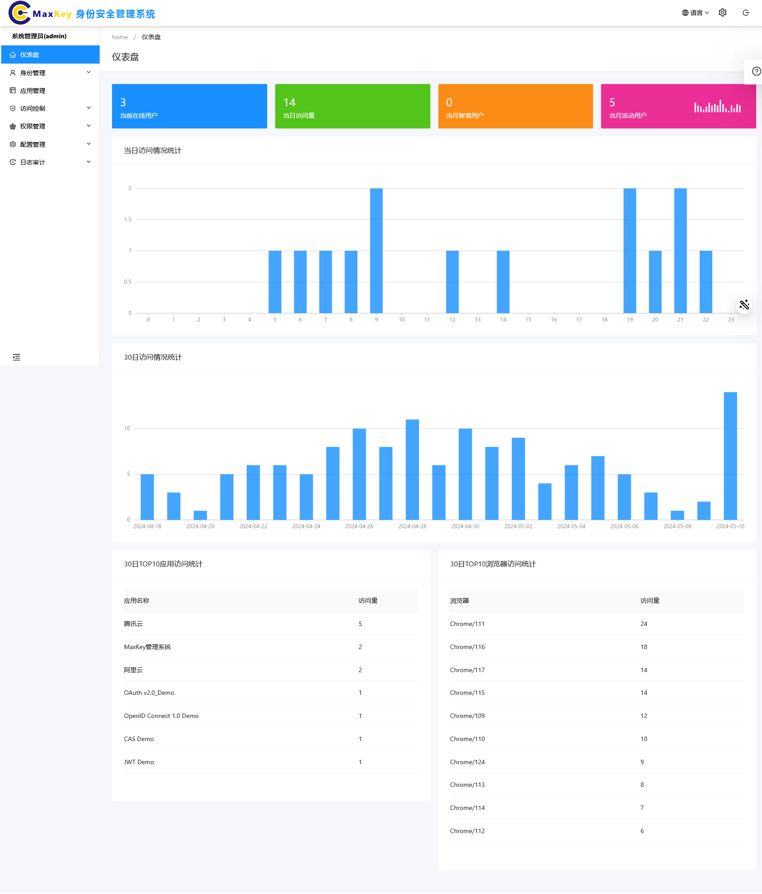
Task: Click the 2024-05-10 bar in 30-day chart
Action: point(730,456)
